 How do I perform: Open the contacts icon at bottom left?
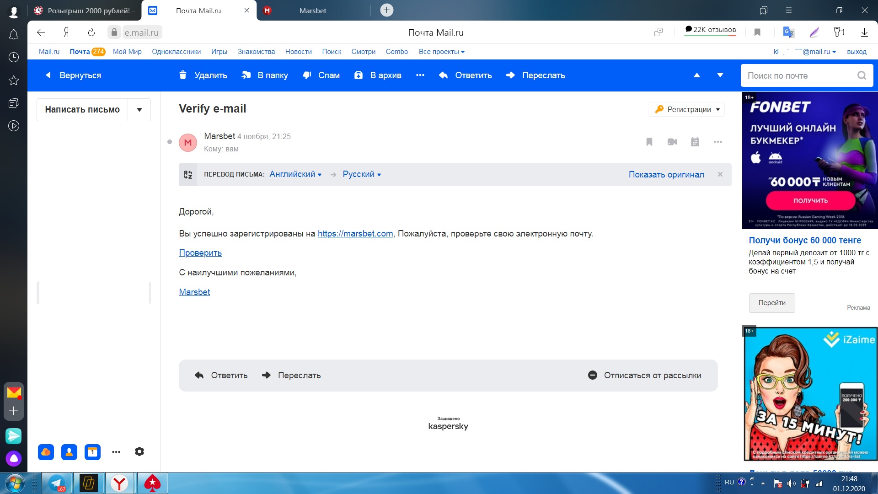pos(69,452)
